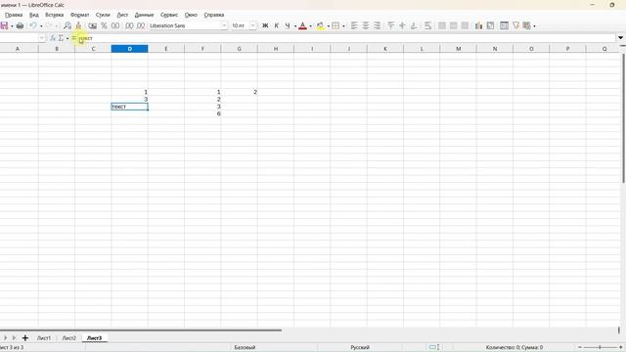This screenshot has height=352, width=626.
Task: Open the Вид menu
Action: click(34, 15)
